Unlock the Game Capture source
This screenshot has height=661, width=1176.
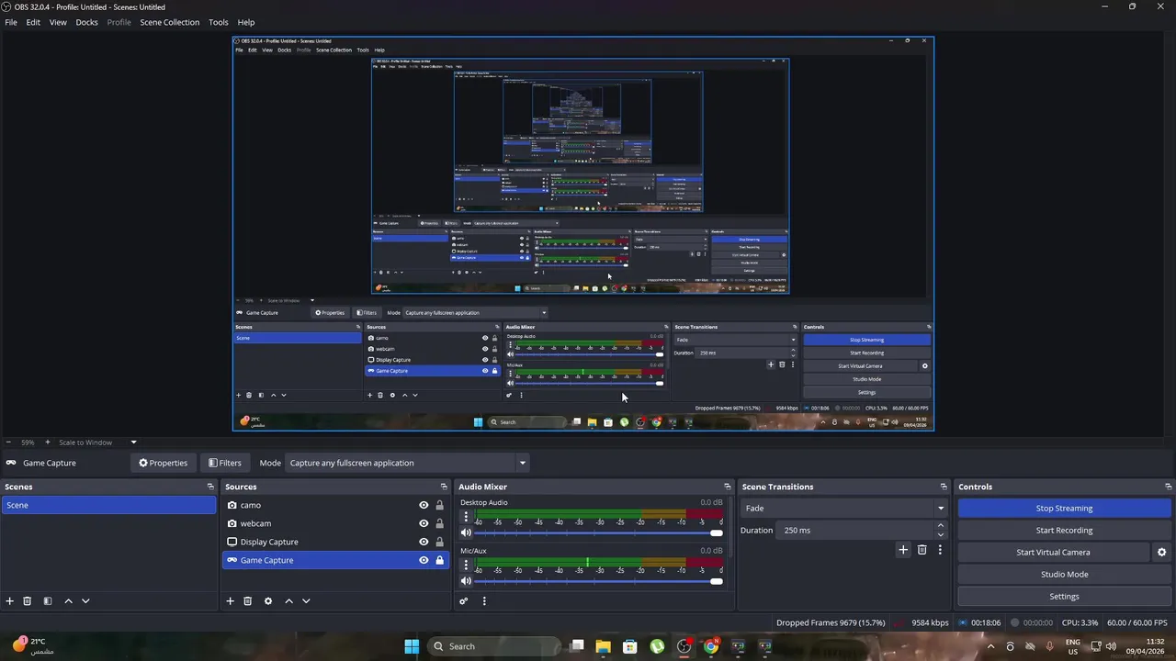439,560
